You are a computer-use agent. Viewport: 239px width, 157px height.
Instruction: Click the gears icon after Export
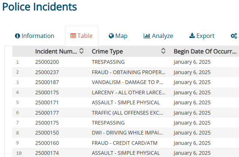point(233,36)
